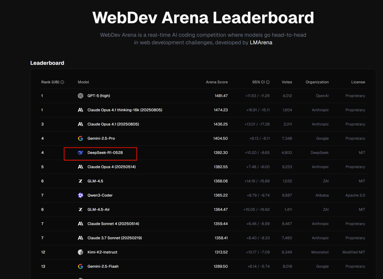Click the WebDev Arena Leaderboard page title
The width and height of the screenshot is (383, 279).
tap(203, 18)
